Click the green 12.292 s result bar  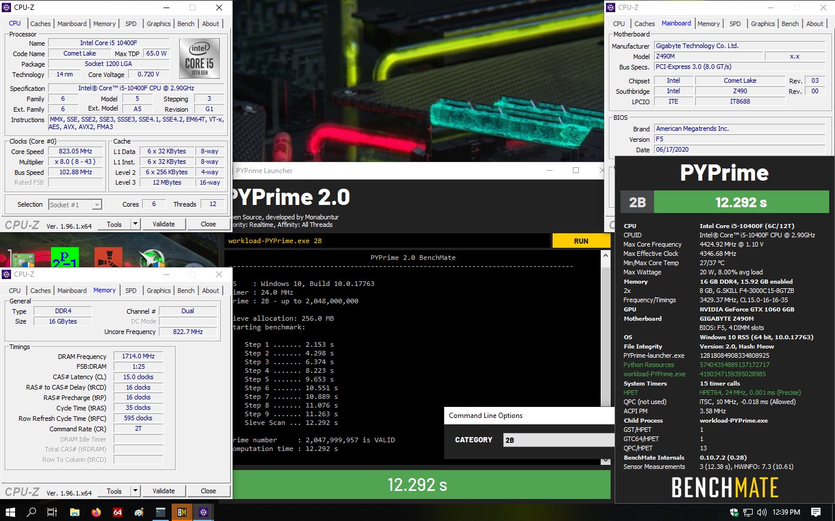418,485
